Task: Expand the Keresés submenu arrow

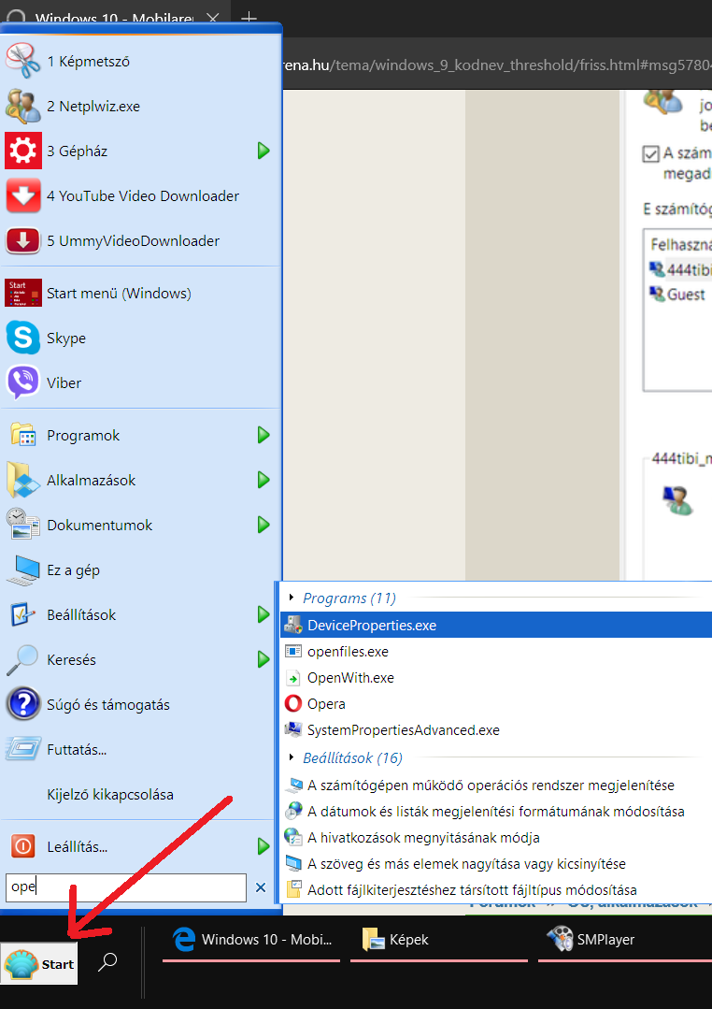Action: tap(263, 659)
